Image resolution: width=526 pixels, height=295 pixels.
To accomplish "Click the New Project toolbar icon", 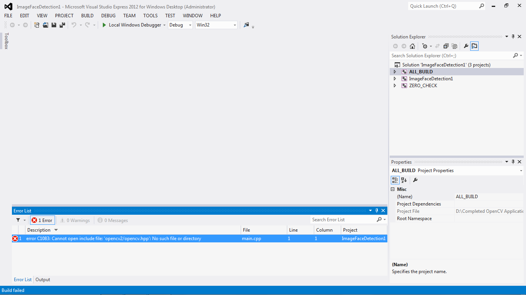I will point(37,25).
